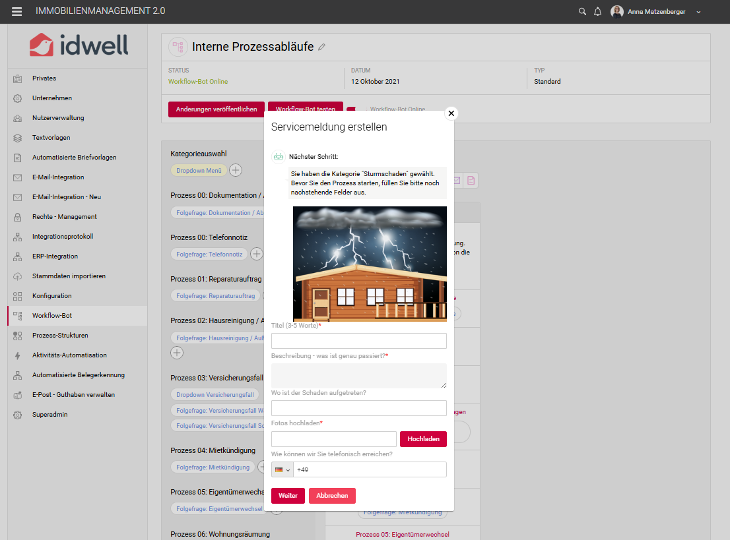Click the Hochladen button
This screenshot has height=540, width=730.
coord(423,439)
